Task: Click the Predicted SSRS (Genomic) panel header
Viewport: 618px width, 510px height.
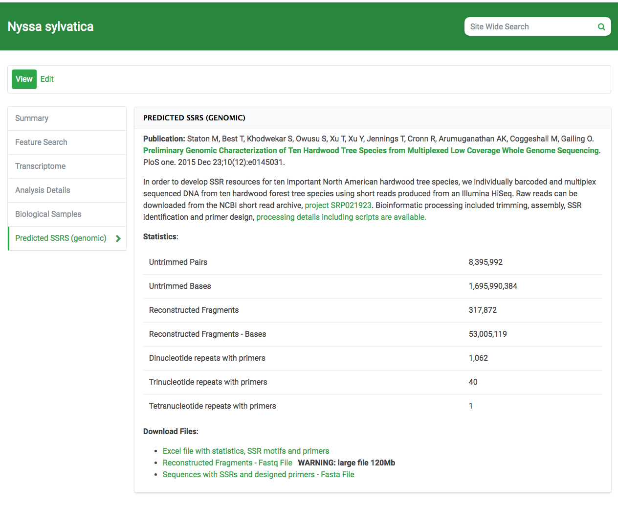Action: point(195,117)
